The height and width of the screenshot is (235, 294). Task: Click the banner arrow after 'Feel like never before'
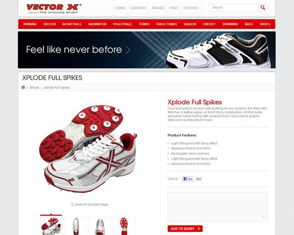point(128,50)
